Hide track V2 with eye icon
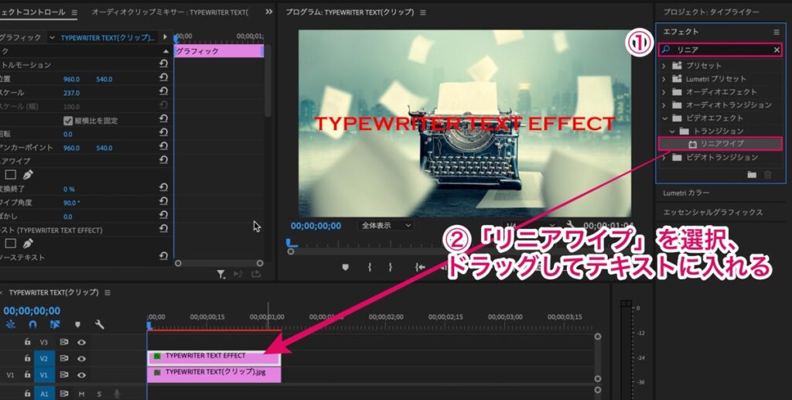 pos(81,358)
